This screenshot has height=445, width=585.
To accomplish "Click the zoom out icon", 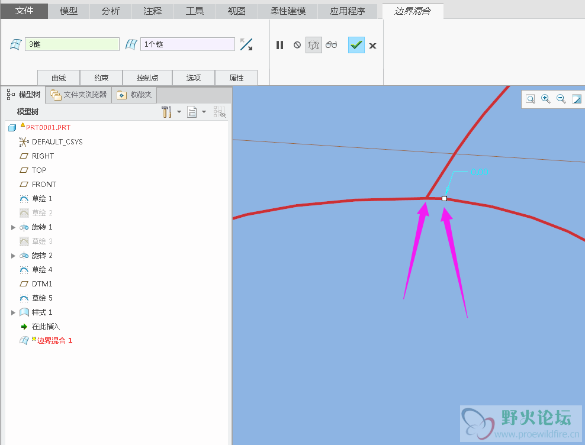I will [561, 99].
